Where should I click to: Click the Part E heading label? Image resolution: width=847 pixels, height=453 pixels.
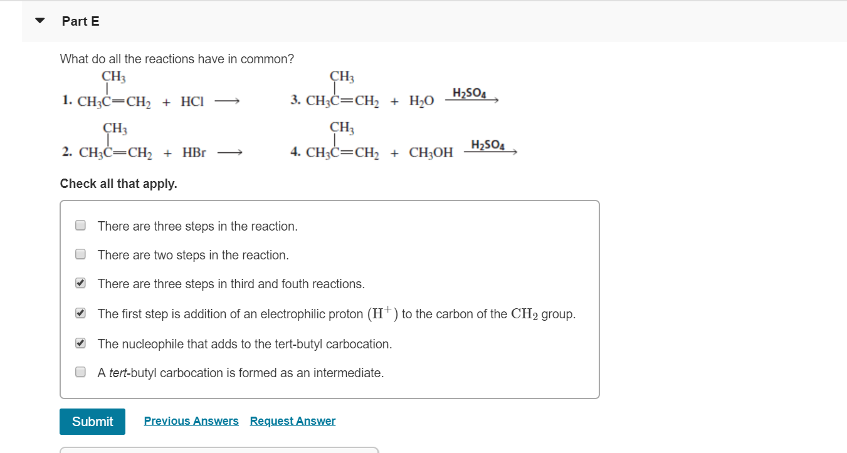80,21
